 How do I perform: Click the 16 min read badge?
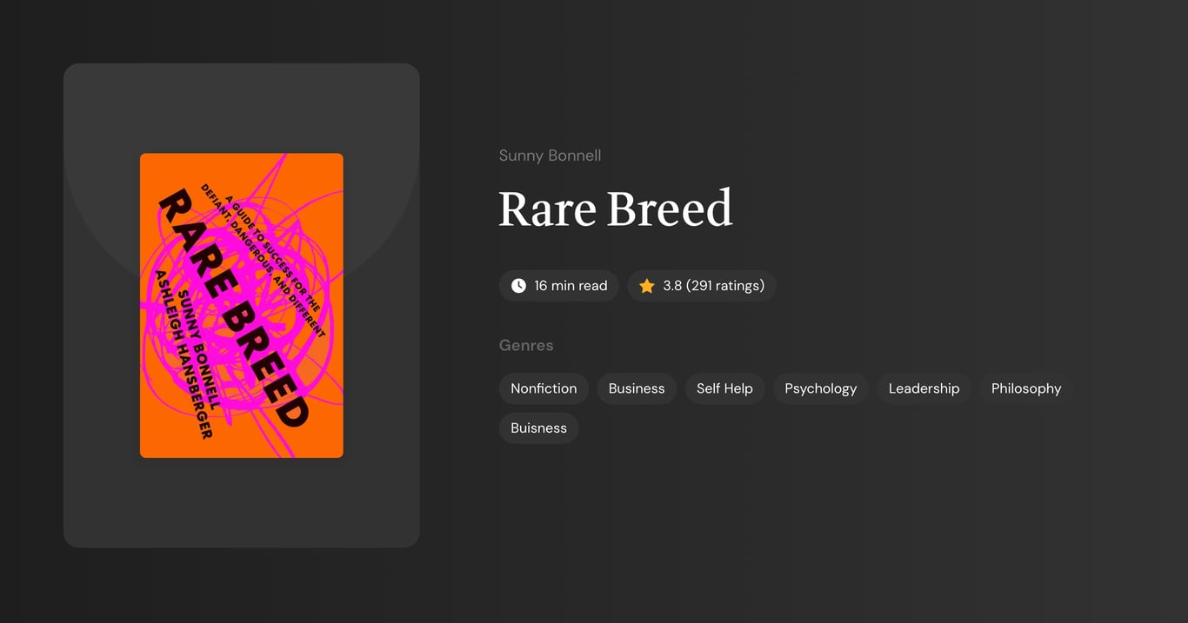pyautogui.click(x=558, y=285)
